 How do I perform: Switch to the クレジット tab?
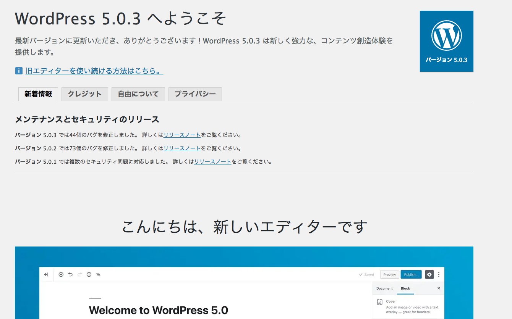tap(85, 94)
